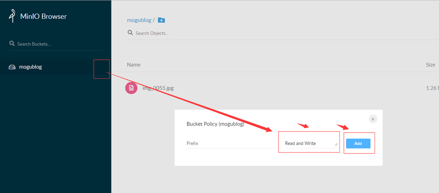439x193 pixels.
Task: Click the Search Buckets magnifier icon
Action: [x=12, y=44]
